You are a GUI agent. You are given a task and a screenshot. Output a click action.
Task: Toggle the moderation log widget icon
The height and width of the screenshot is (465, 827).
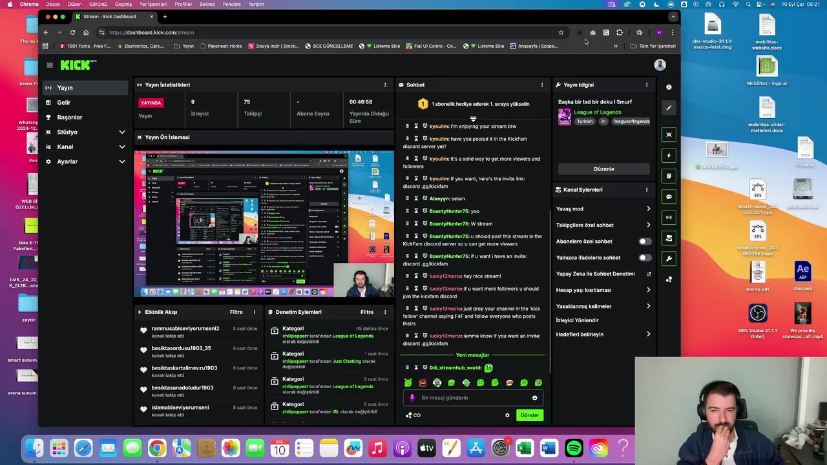point(669,176)
